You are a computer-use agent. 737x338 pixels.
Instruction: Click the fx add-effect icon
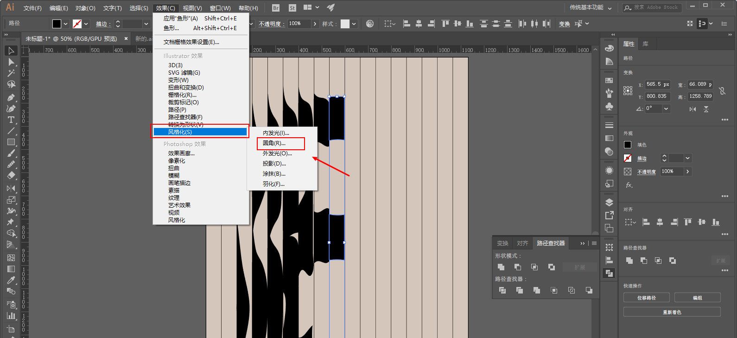[x=629, y=185]
